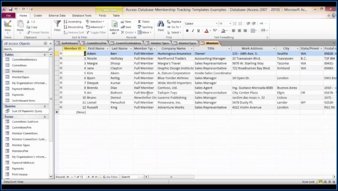
Task: Toggle Underline text formatting
Action: point(198,31)
